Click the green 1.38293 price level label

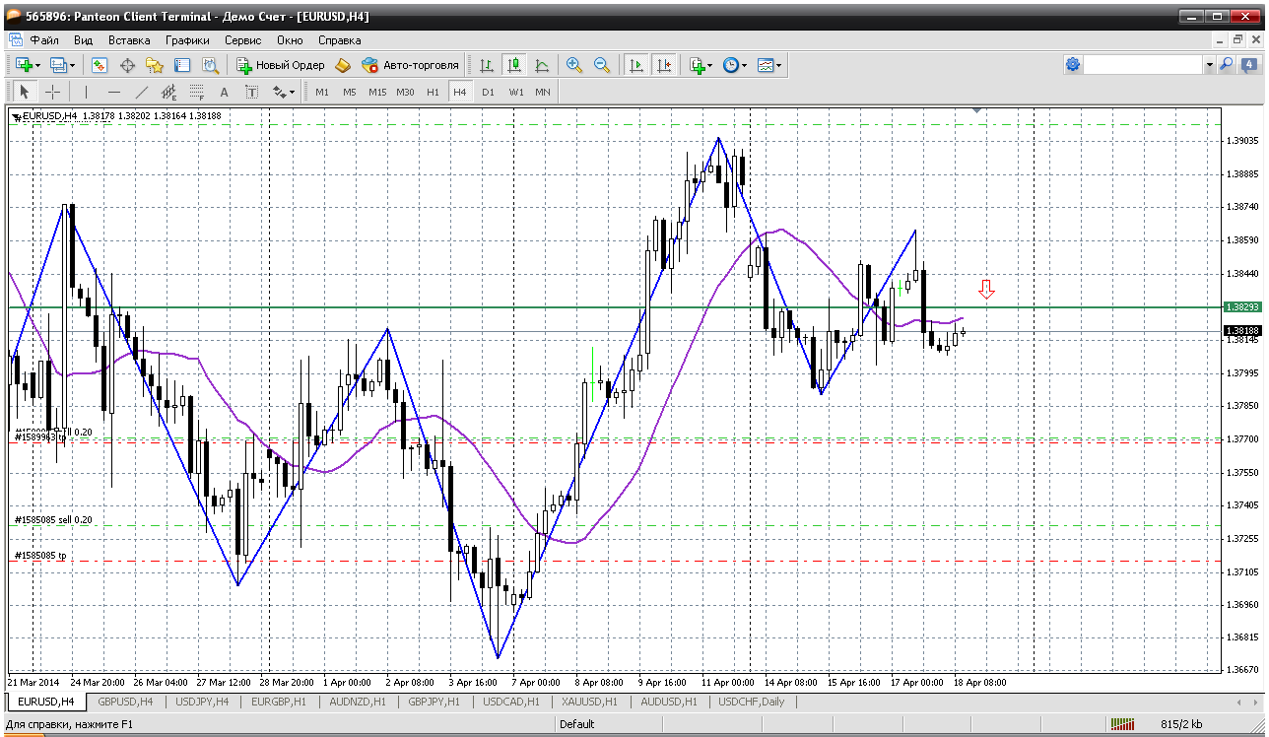click(x=1240, y=307)
